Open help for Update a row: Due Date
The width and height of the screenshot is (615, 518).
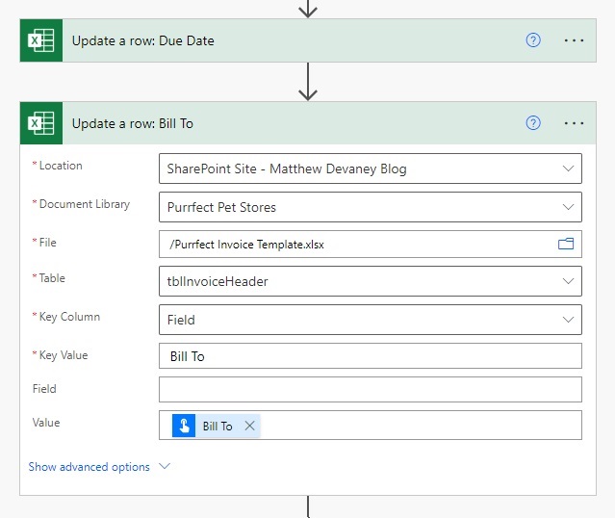pos(533,40)
